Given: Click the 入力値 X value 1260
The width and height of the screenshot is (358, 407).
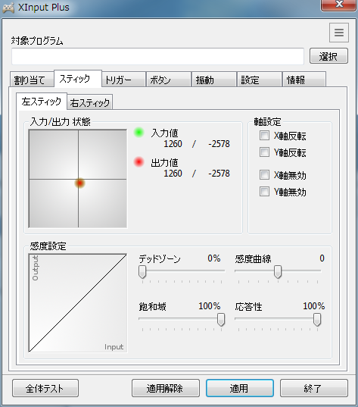Looking at the screenshot, I should (x=173, y=144).
